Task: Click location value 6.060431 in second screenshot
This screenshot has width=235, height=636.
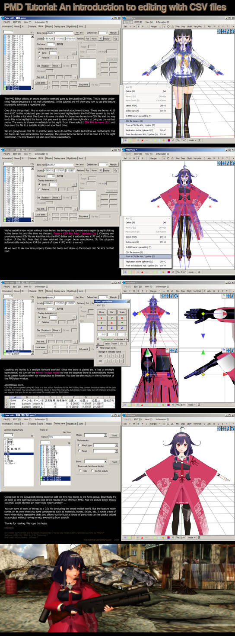Action: [x=48, y=170]
